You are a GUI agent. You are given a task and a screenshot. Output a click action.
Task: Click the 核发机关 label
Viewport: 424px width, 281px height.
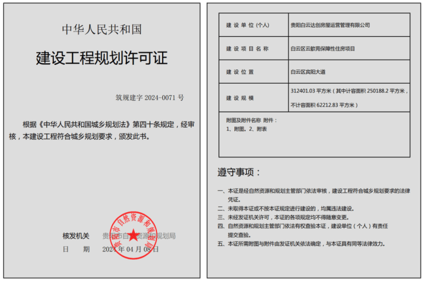pyautogui.click(x=76, y=236)
